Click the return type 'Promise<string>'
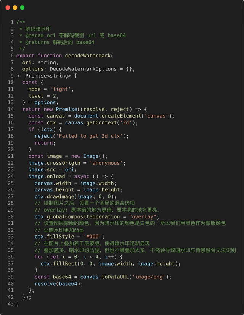The width and height of the screenshot is (244, 315). coord(48,76)
